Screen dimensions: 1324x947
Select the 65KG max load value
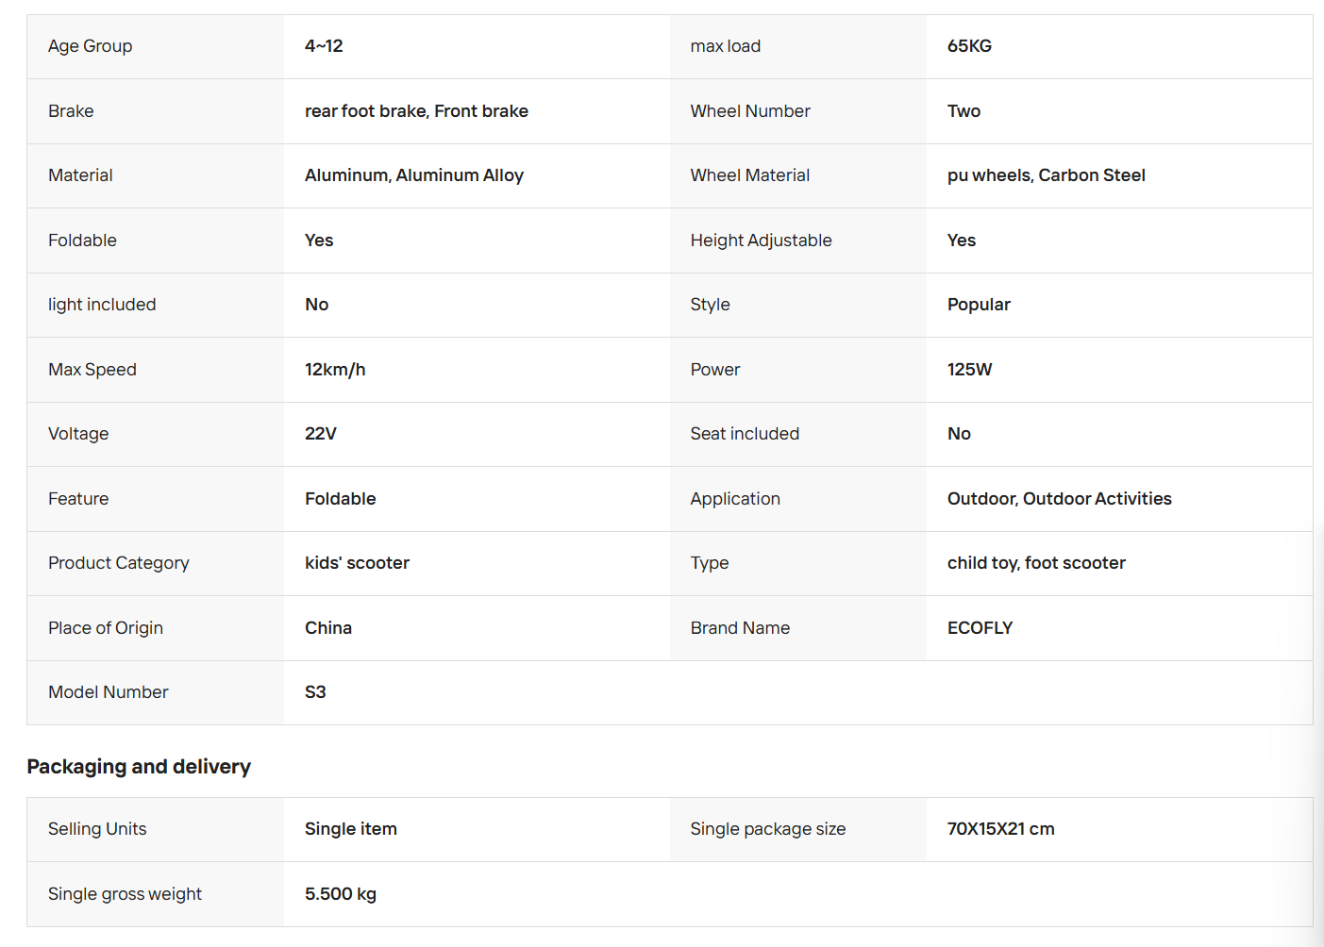[x=969, y=46]
